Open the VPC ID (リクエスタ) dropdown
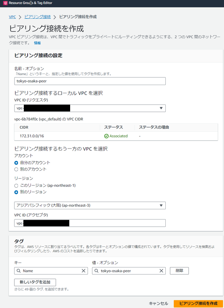 (90, 108)
